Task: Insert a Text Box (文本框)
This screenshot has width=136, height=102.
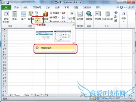Action: pyautogui.click(x=98, y=14)
